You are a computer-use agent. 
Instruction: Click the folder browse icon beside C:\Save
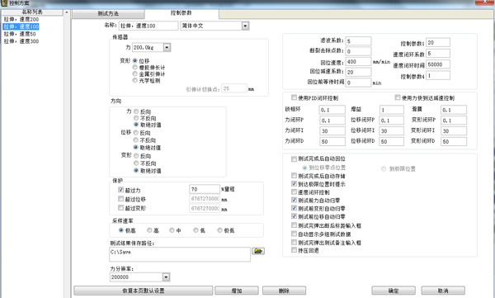[x=258, y=251]
